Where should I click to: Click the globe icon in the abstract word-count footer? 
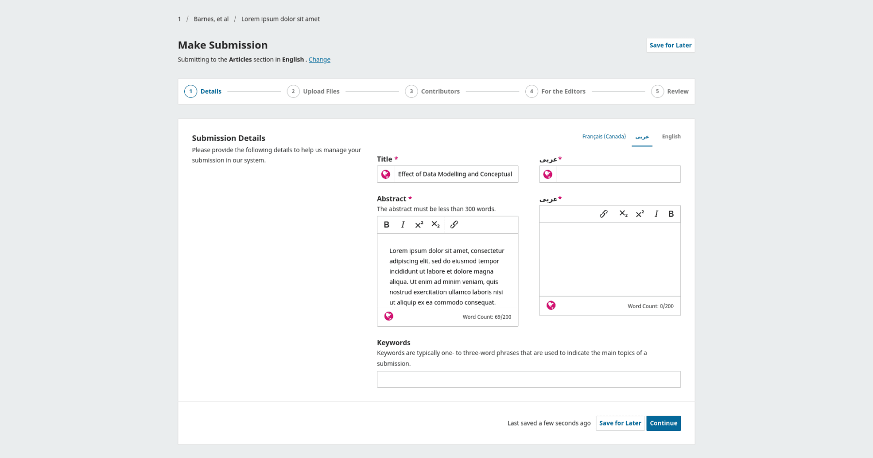coord(388,316)
